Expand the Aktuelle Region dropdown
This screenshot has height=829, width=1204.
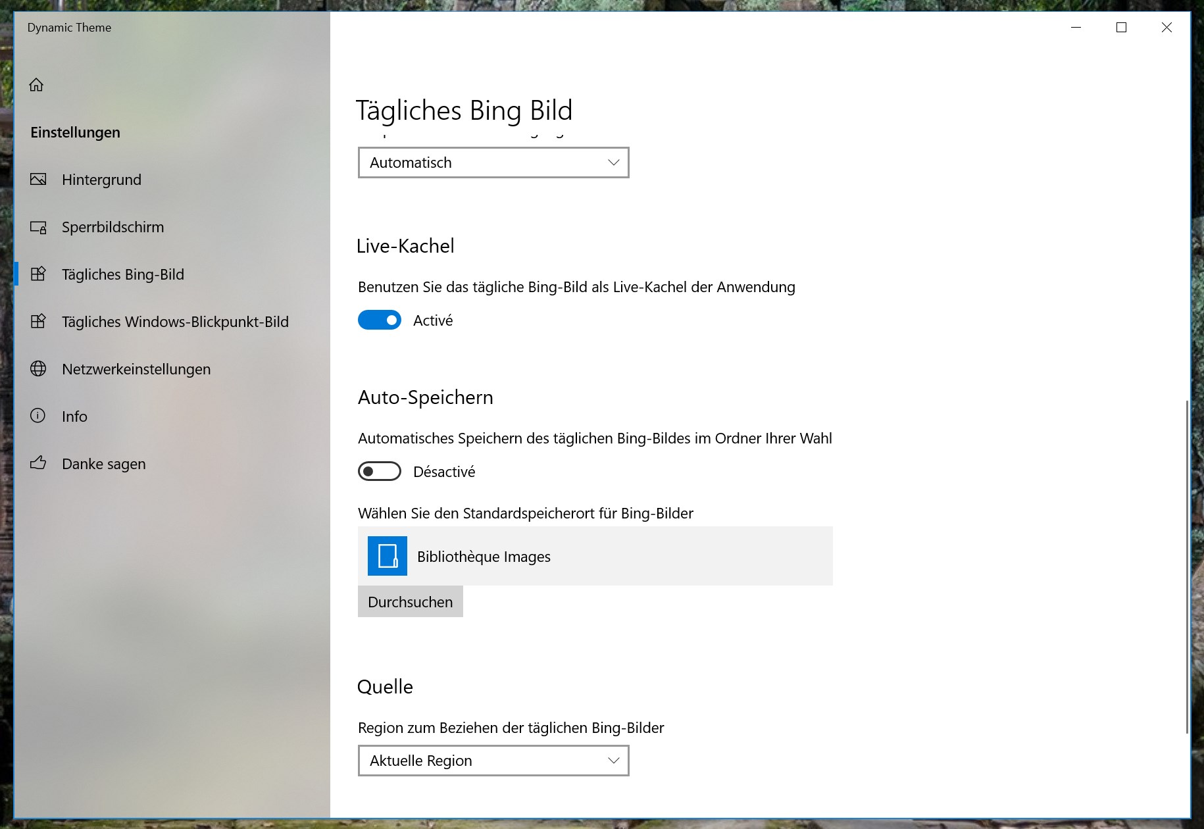point(493,761)
